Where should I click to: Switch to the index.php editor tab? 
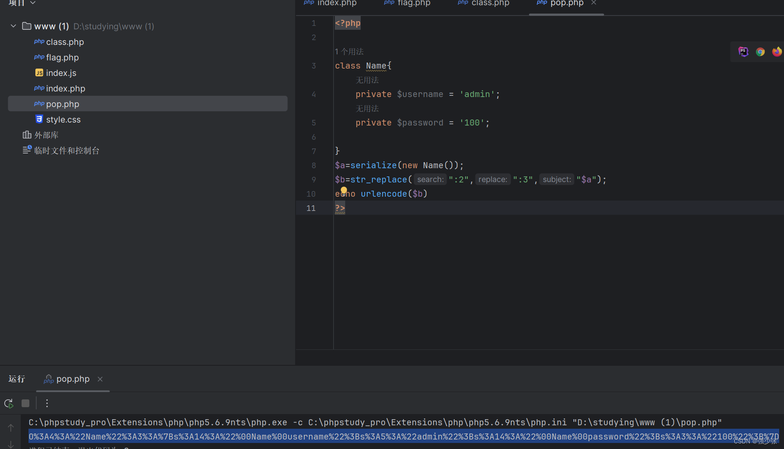331,3
